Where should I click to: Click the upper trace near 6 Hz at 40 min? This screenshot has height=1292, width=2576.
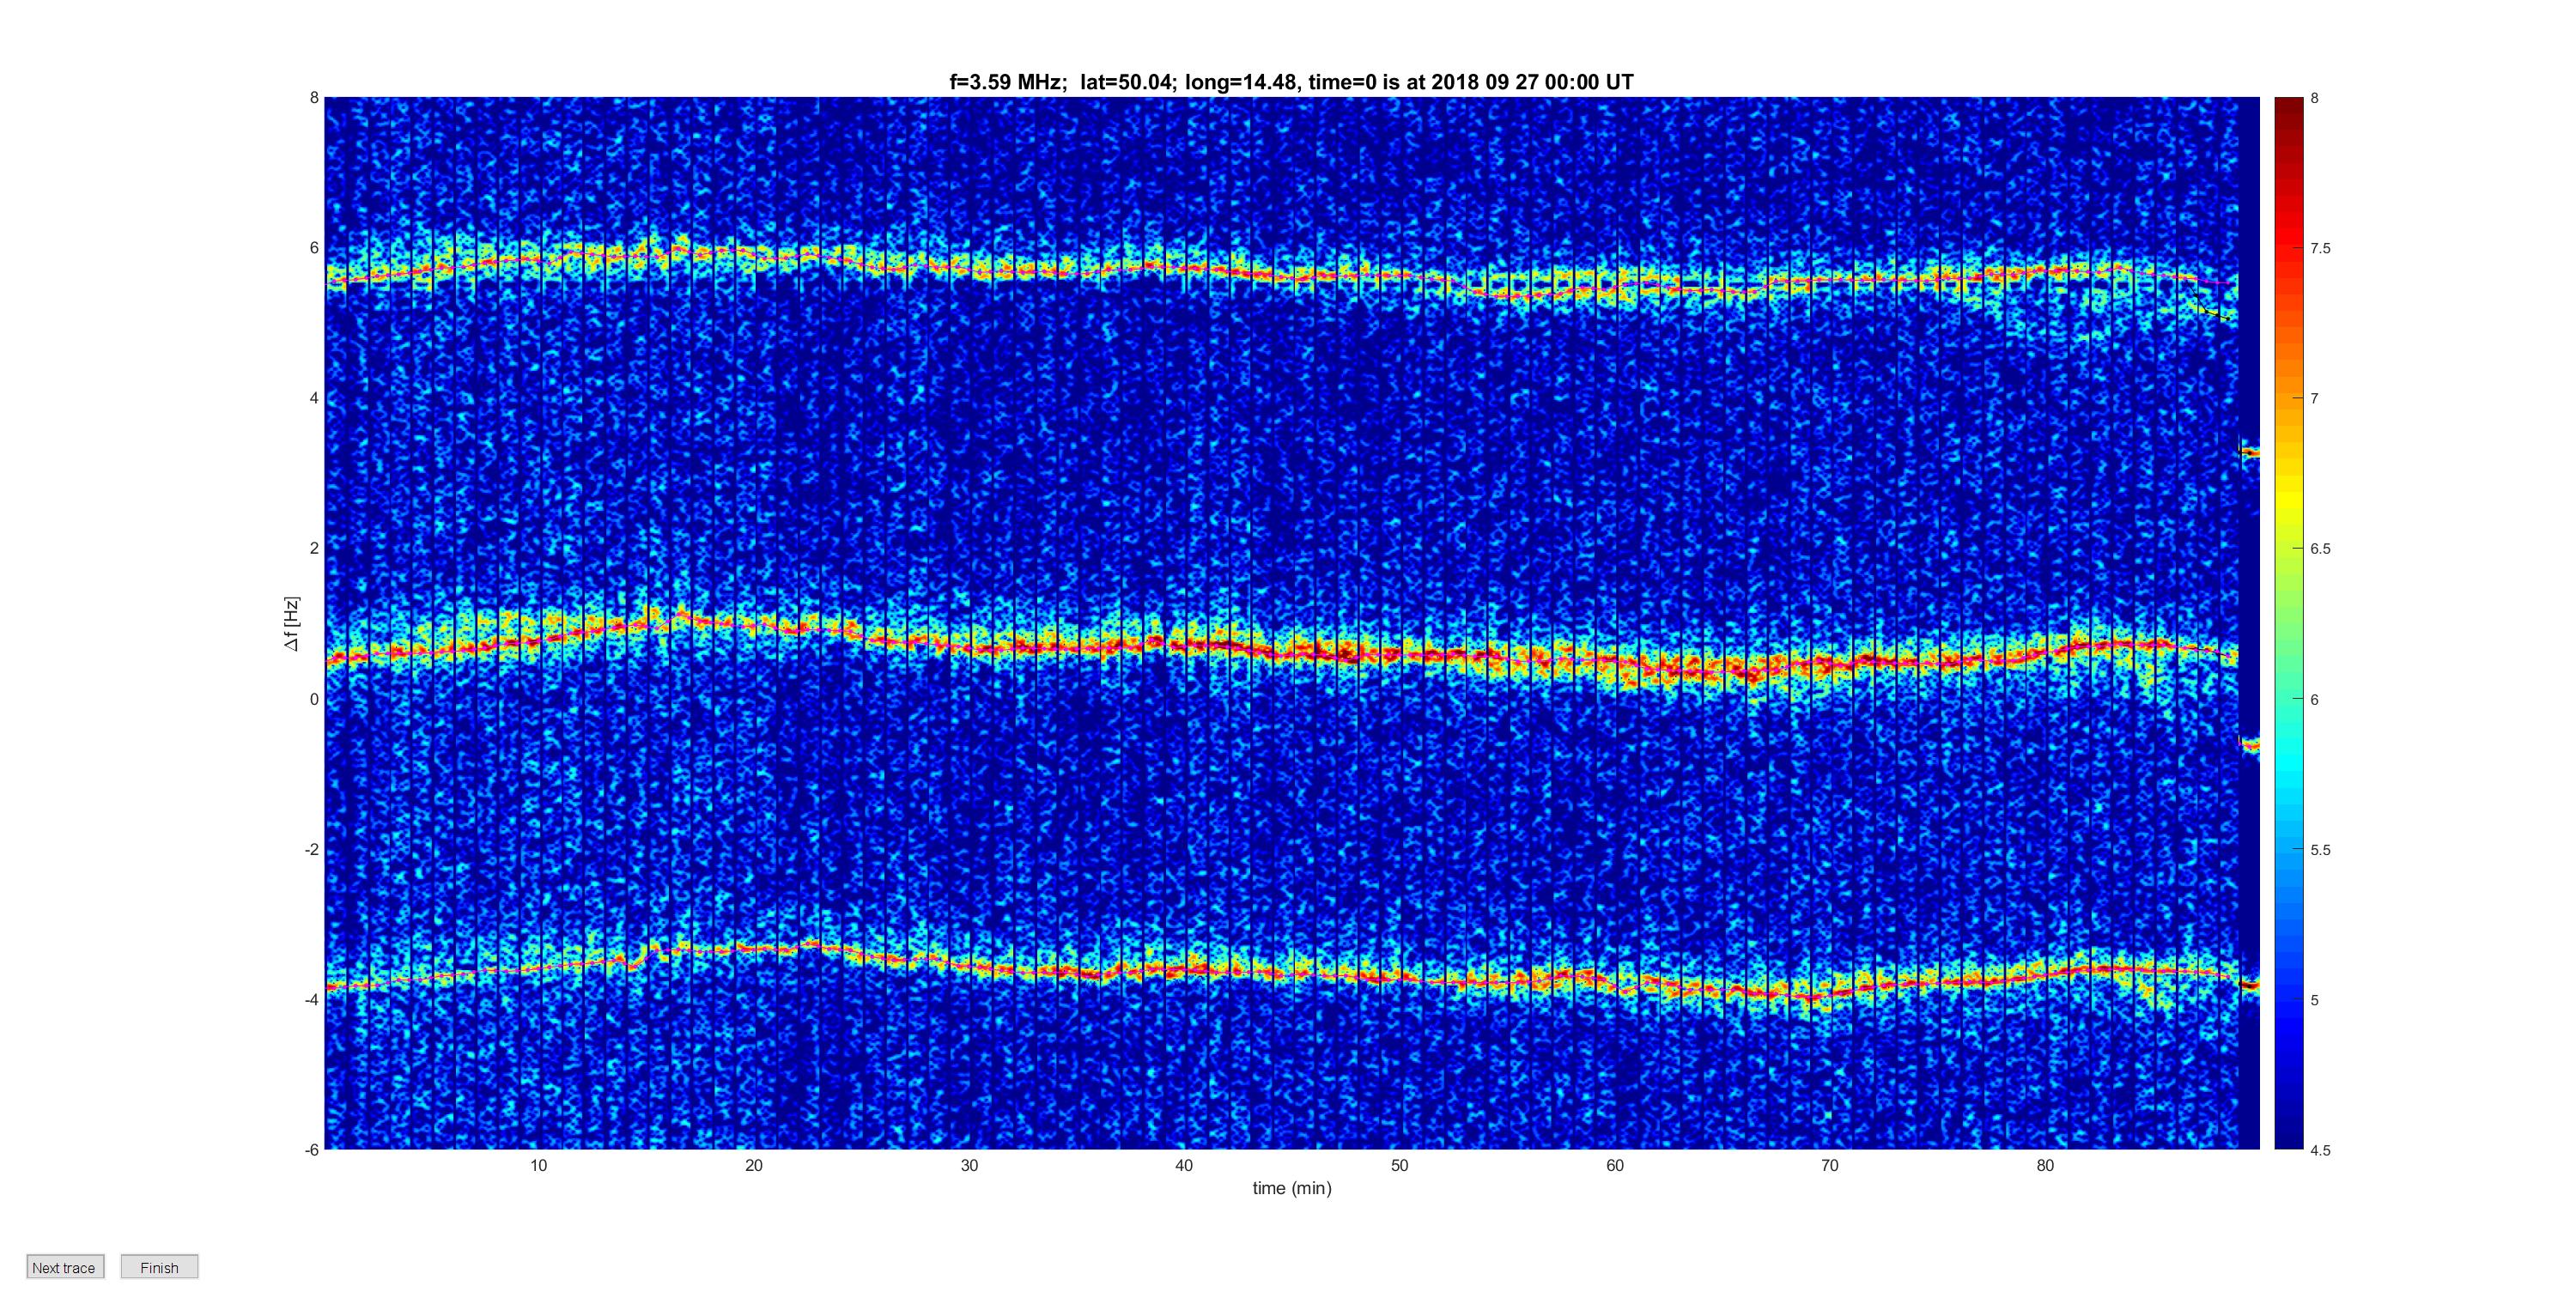(x=1184, y=267)
